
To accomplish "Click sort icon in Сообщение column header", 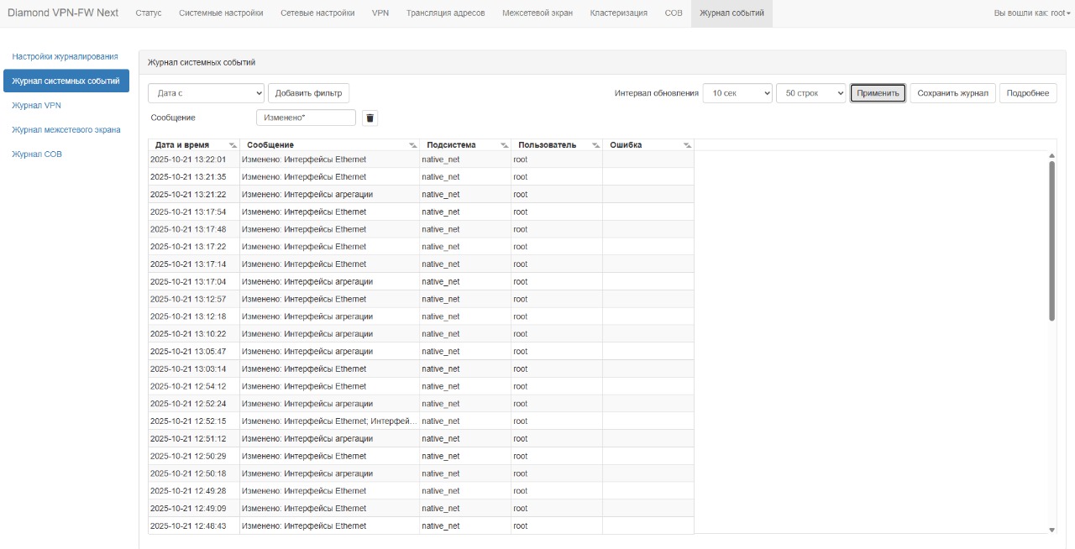I will pyautogui.click(x=412, y=145).
